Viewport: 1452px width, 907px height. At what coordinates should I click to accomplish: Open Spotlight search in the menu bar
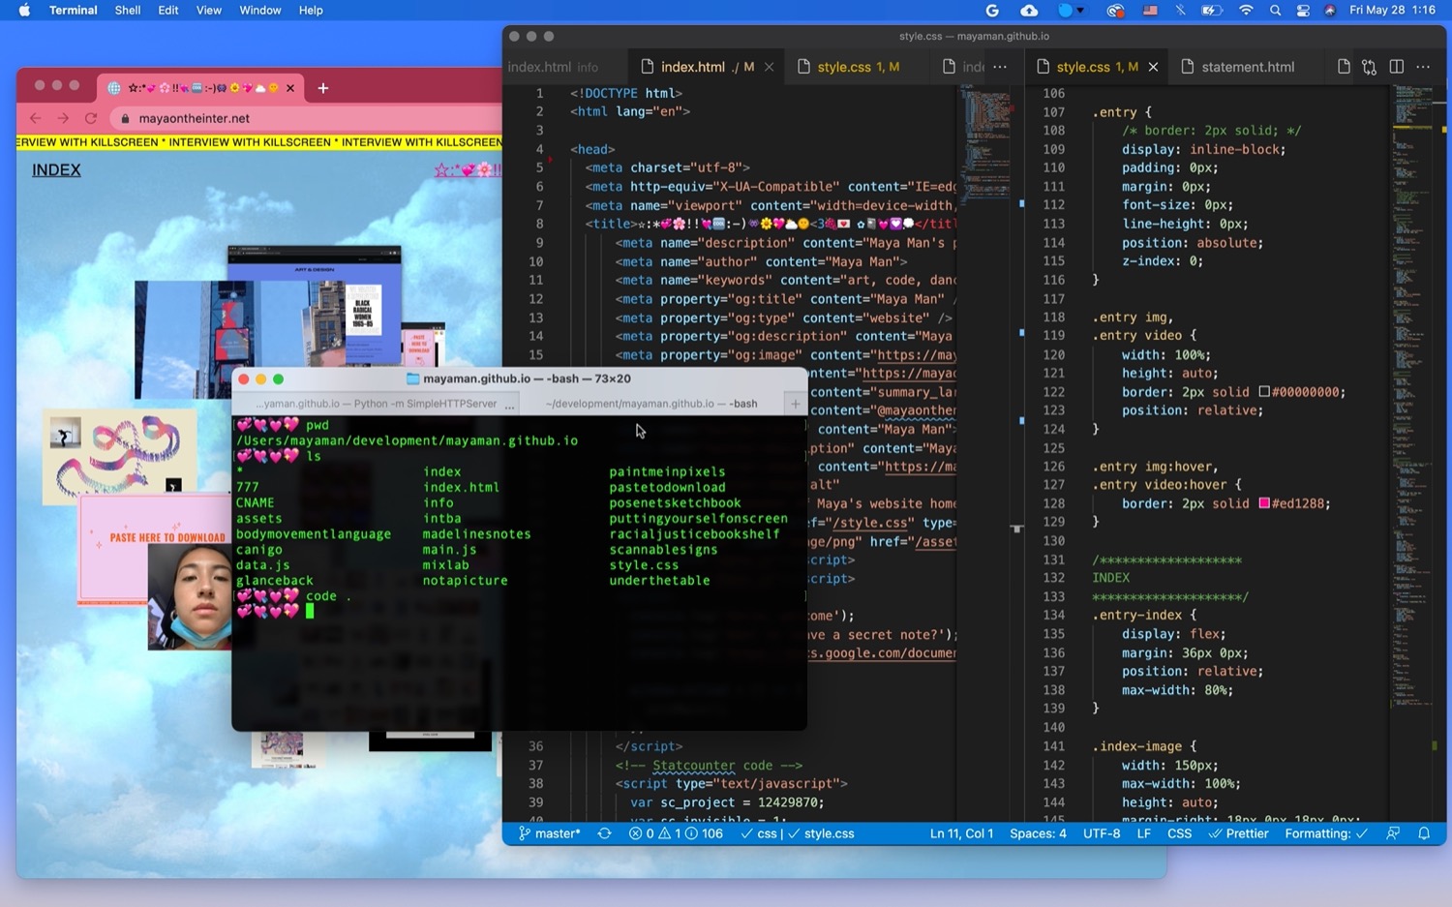pos(1275,11)
